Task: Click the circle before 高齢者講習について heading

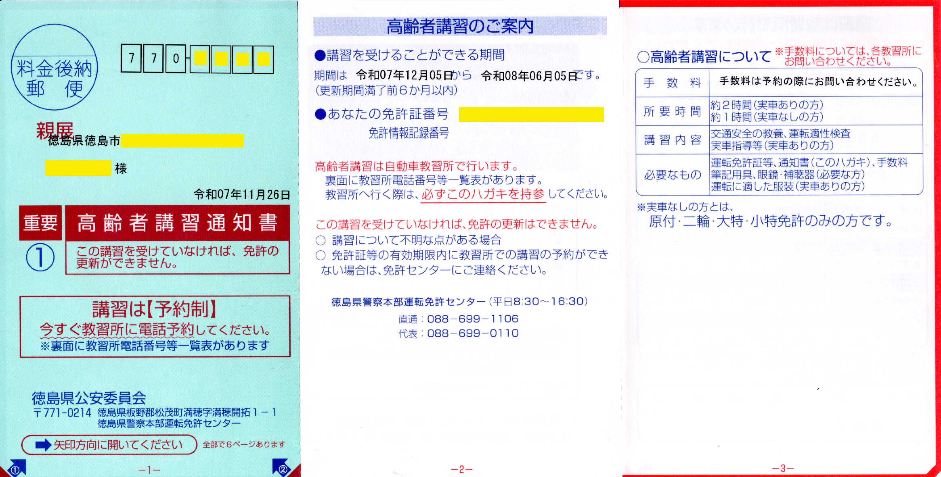Action: click(x=643, y=57)
